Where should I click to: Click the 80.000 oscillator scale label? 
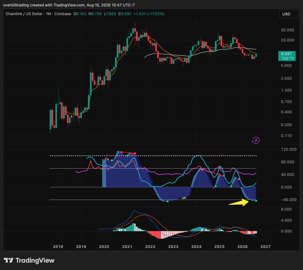pyautogui.click(x=287, y=162)
